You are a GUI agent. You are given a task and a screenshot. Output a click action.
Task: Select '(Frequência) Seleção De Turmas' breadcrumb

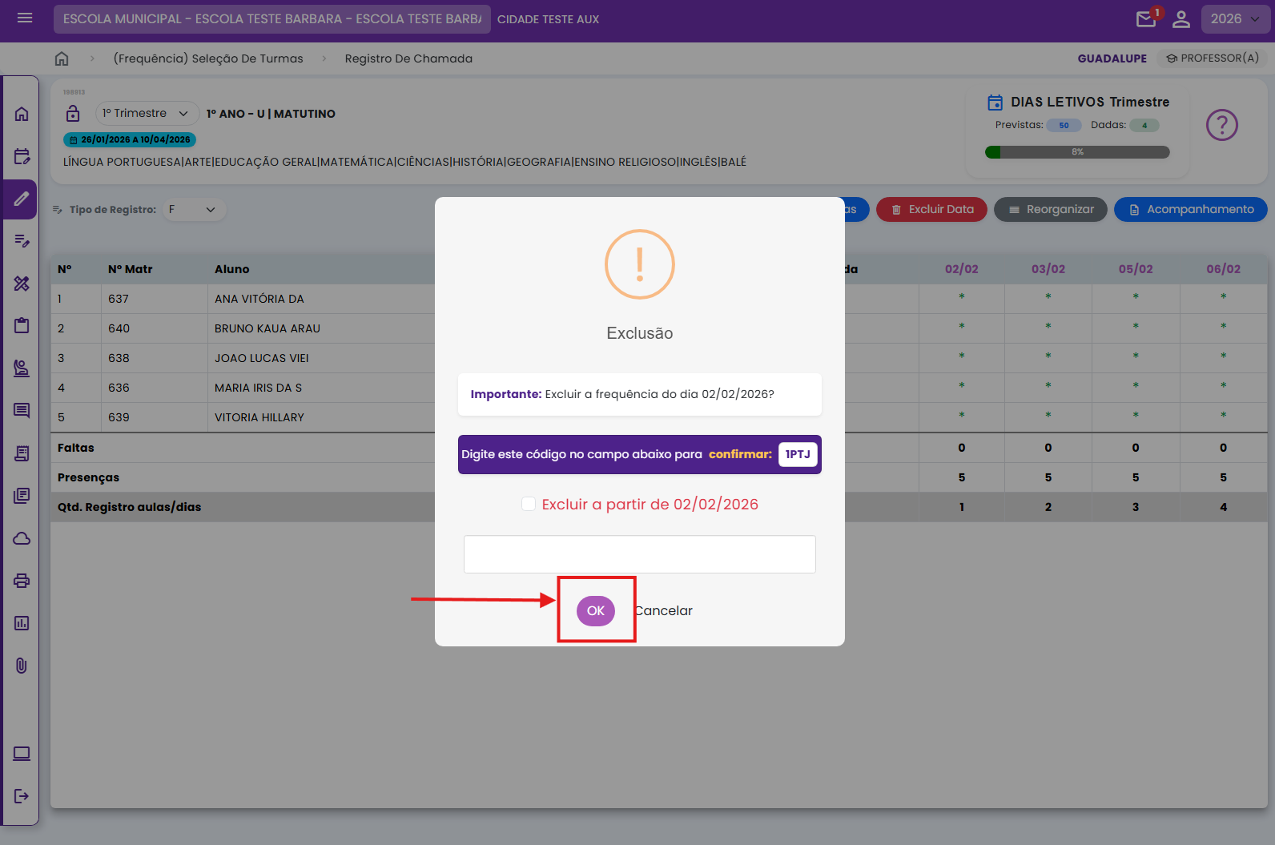208,58
